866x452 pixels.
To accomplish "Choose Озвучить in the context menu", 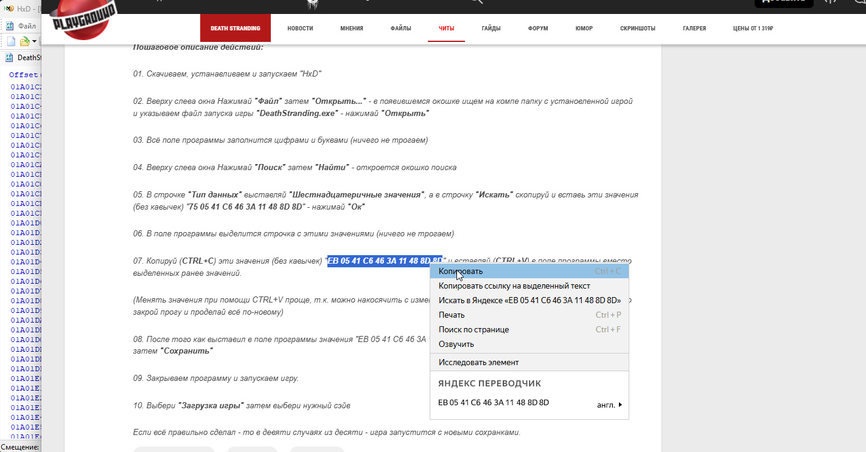I will (529, 344).
